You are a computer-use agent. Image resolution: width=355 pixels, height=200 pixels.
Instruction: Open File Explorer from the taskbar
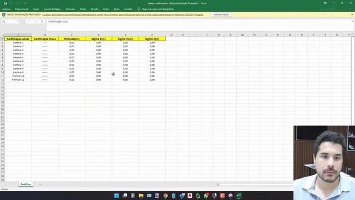coord(141,196)
